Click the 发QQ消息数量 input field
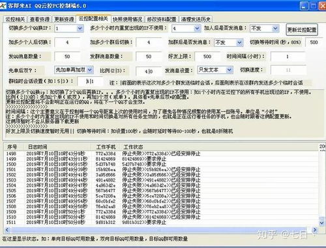Screen dimensions: 326x248 (x=67, y=57)
